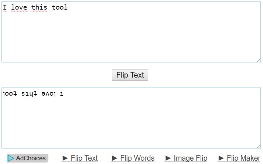Click the AdChoices triangle icon
263x164 pixels.
click(x=11, y=158)
